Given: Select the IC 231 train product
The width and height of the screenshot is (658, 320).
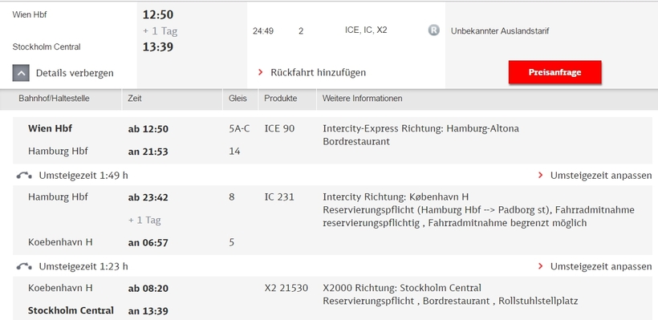Looking at the screenshot, I should point(279,197).
